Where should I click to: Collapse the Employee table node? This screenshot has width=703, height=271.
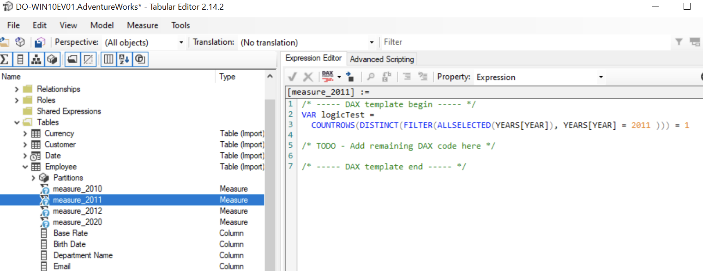[25, 167]
